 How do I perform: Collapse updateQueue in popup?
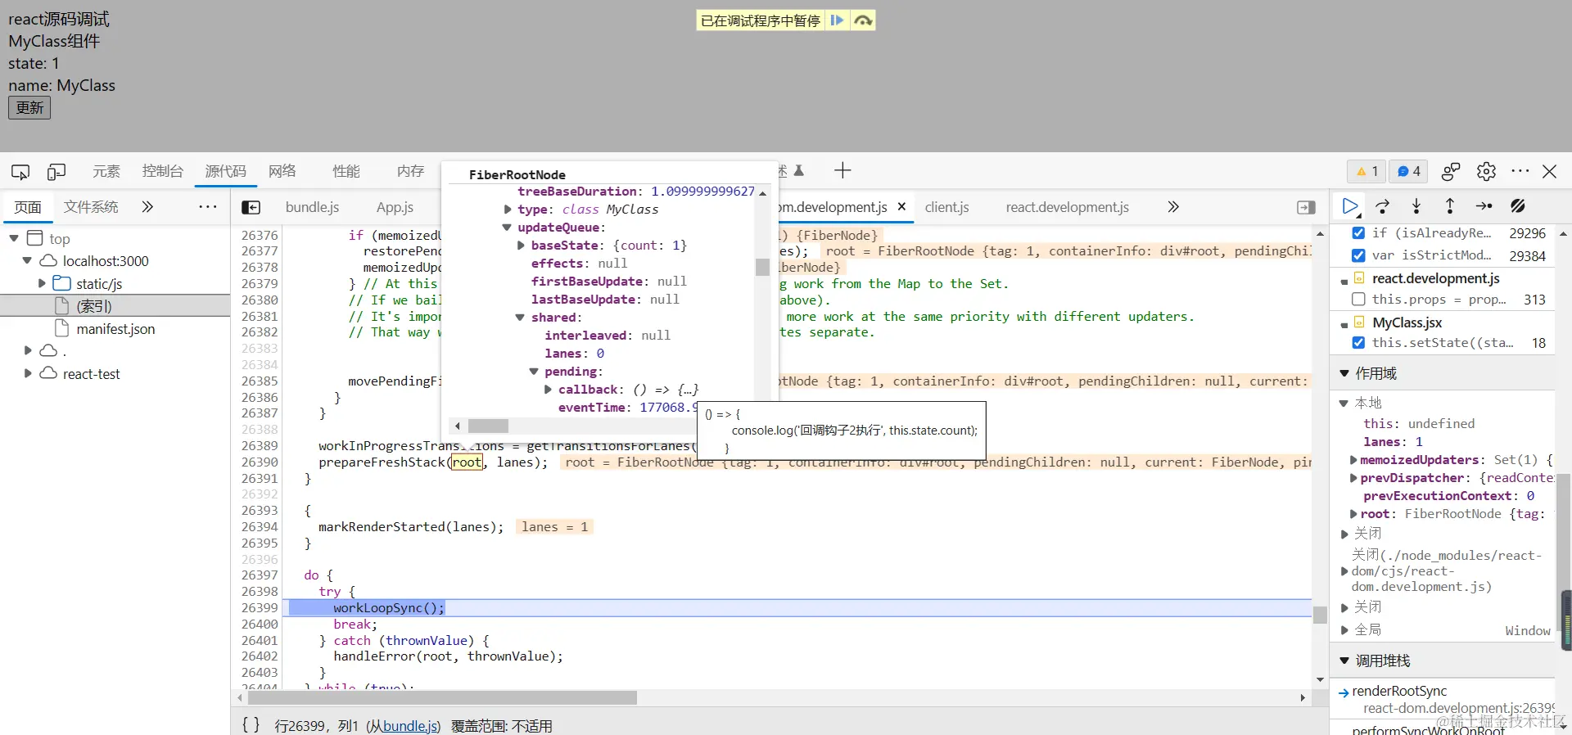tap(507, 228)
